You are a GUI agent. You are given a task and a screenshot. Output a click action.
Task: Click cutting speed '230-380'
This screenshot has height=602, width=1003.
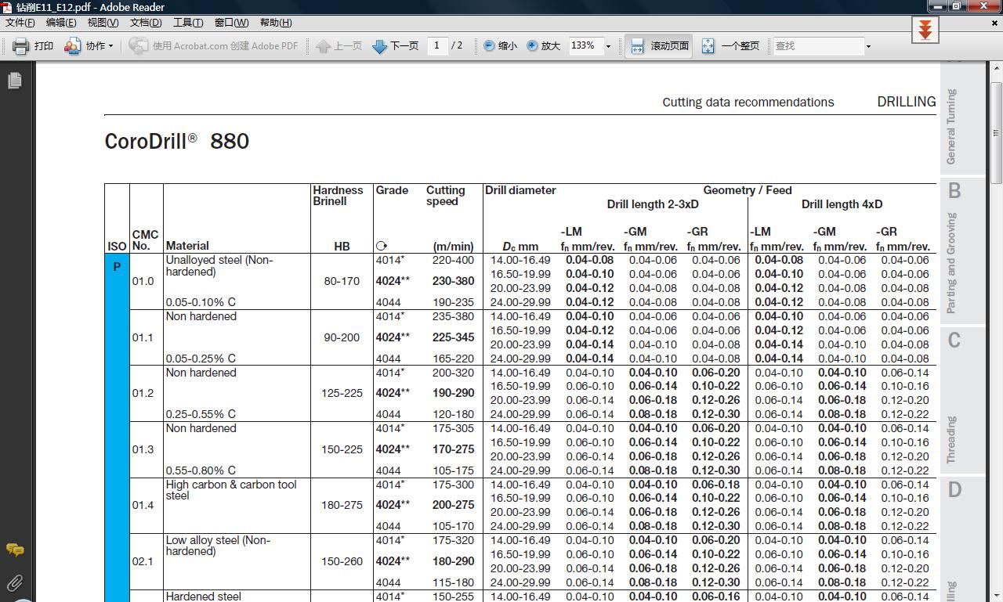click(x=453, y=281)
